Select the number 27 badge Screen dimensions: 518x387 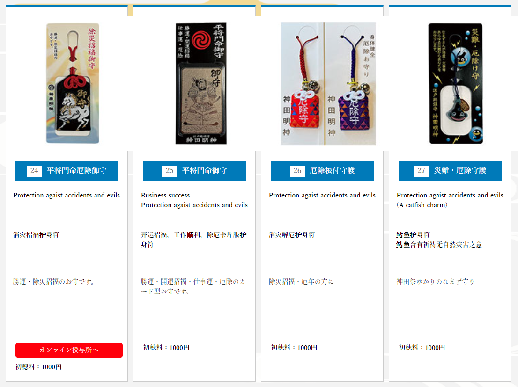click(x=421, y=171)
